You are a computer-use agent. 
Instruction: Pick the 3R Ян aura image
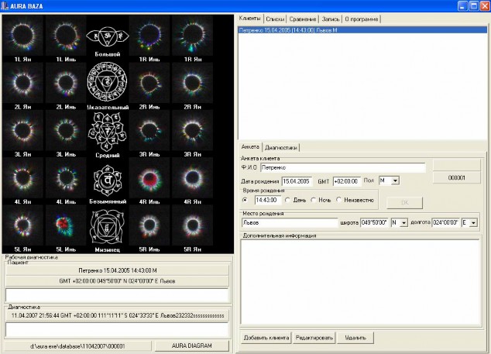[192, 130]
